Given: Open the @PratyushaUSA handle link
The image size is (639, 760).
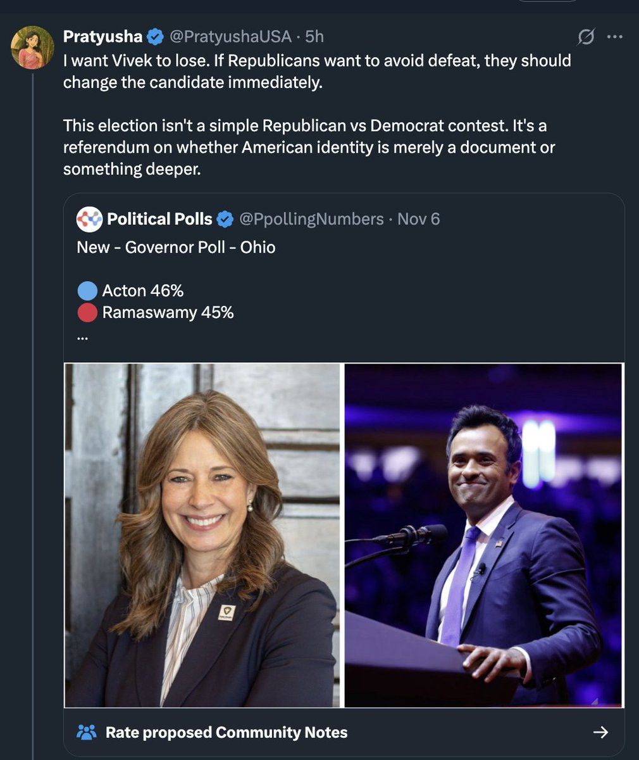Looking at the screenshot, I should (230, 37).
